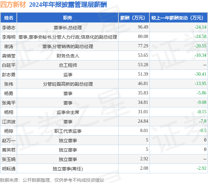Click the change value -10.34
The image size is (208, 183).
click(201, 55)
